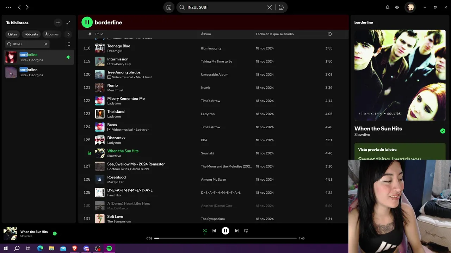This screenshot has width=451, height=253.
Task: Open album Untourable Album
Action: coord(215,74)
